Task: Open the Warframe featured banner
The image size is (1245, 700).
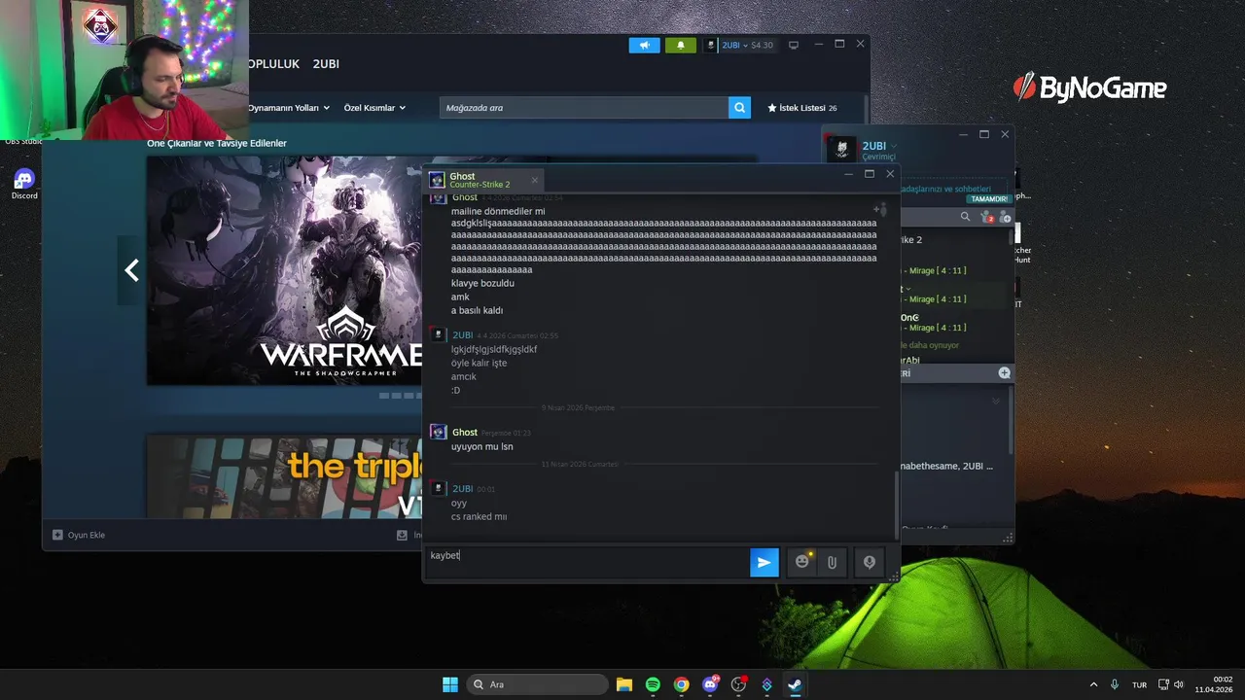Action: point(285,270)
